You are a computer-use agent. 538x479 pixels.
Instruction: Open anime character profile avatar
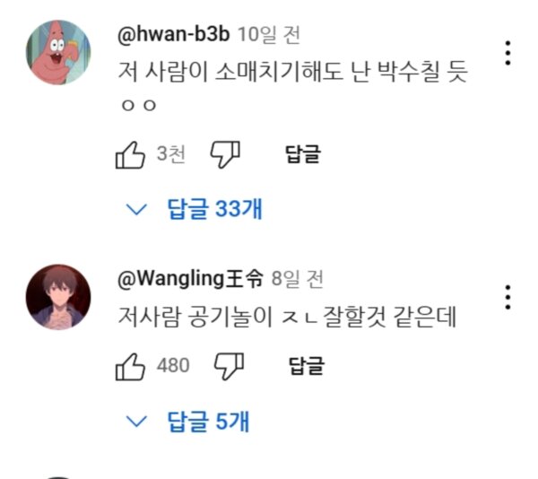click(58, 297)
